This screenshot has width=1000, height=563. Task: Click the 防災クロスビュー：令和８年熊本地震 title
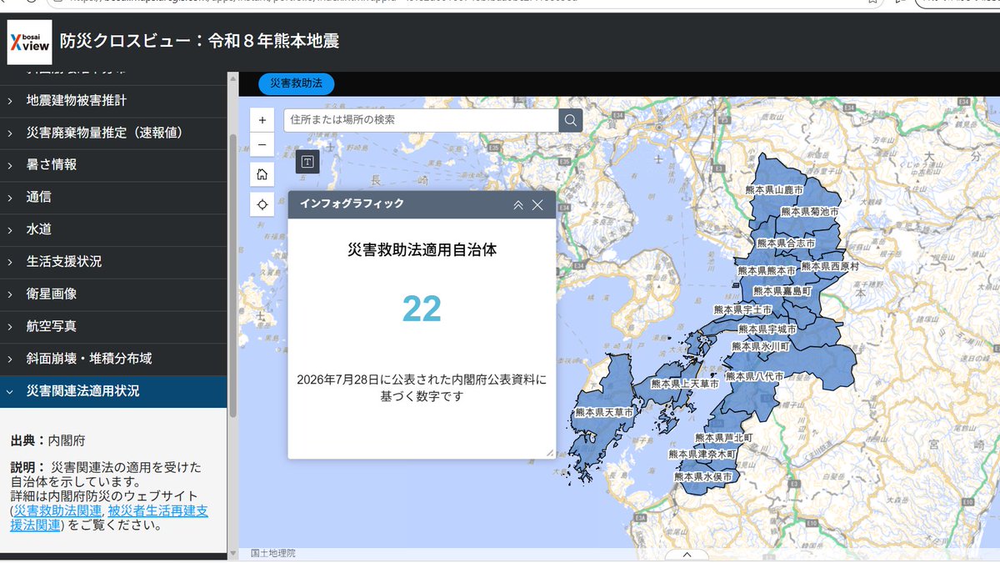[199, 41]
